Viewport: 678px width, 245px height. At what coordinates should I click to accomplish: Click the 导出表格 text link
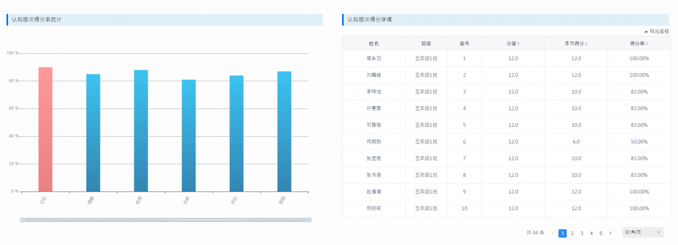659,32
